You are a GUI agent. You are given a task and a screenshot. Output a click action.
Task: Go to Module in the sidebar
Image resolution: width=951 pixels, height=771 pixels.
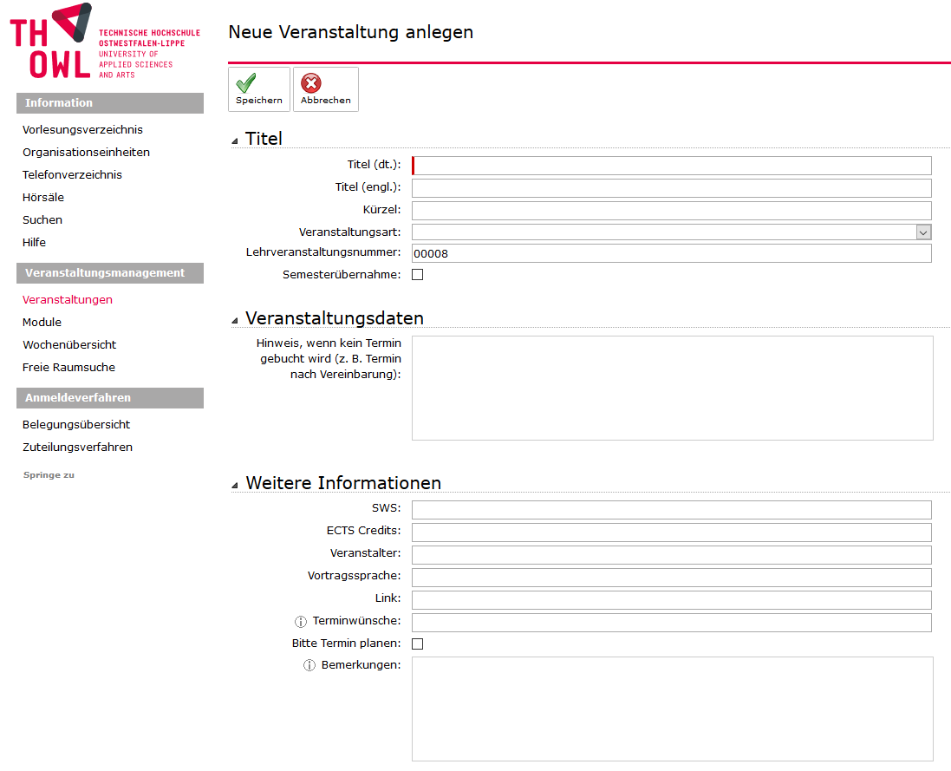(x=42, y=323)
